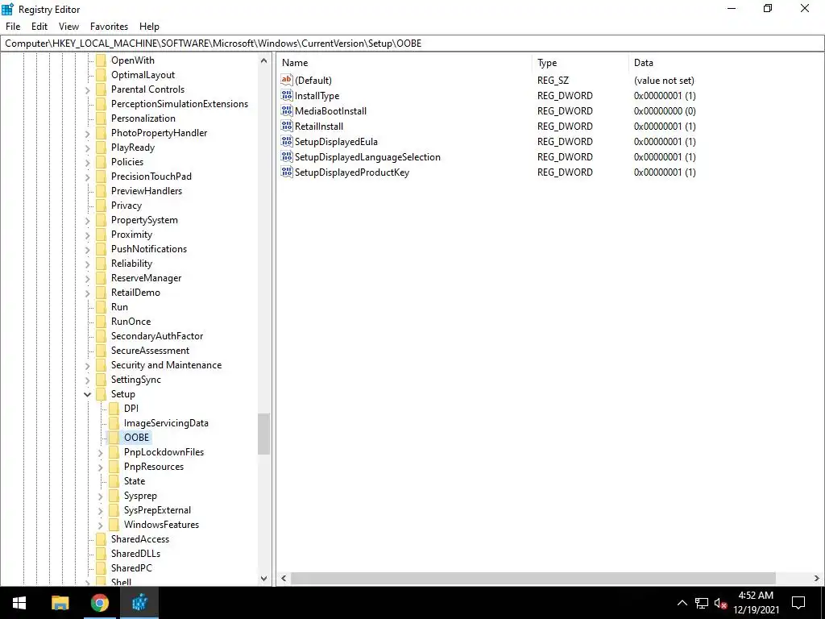Click the RetailInstall DWORD icon
This screenshot has width=825, height=619.
287,126
